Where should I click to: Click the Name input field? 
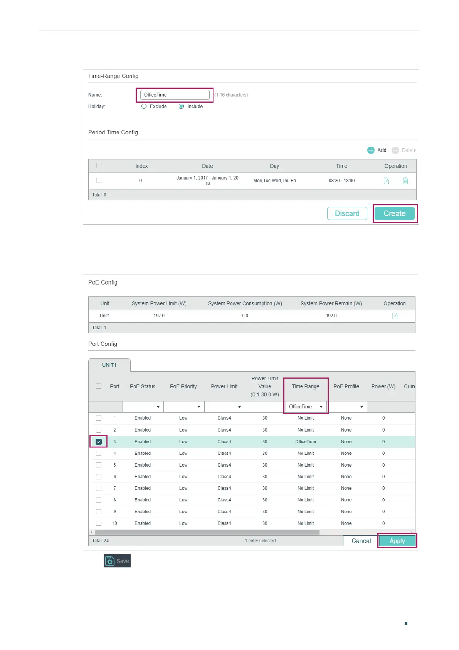175,95
